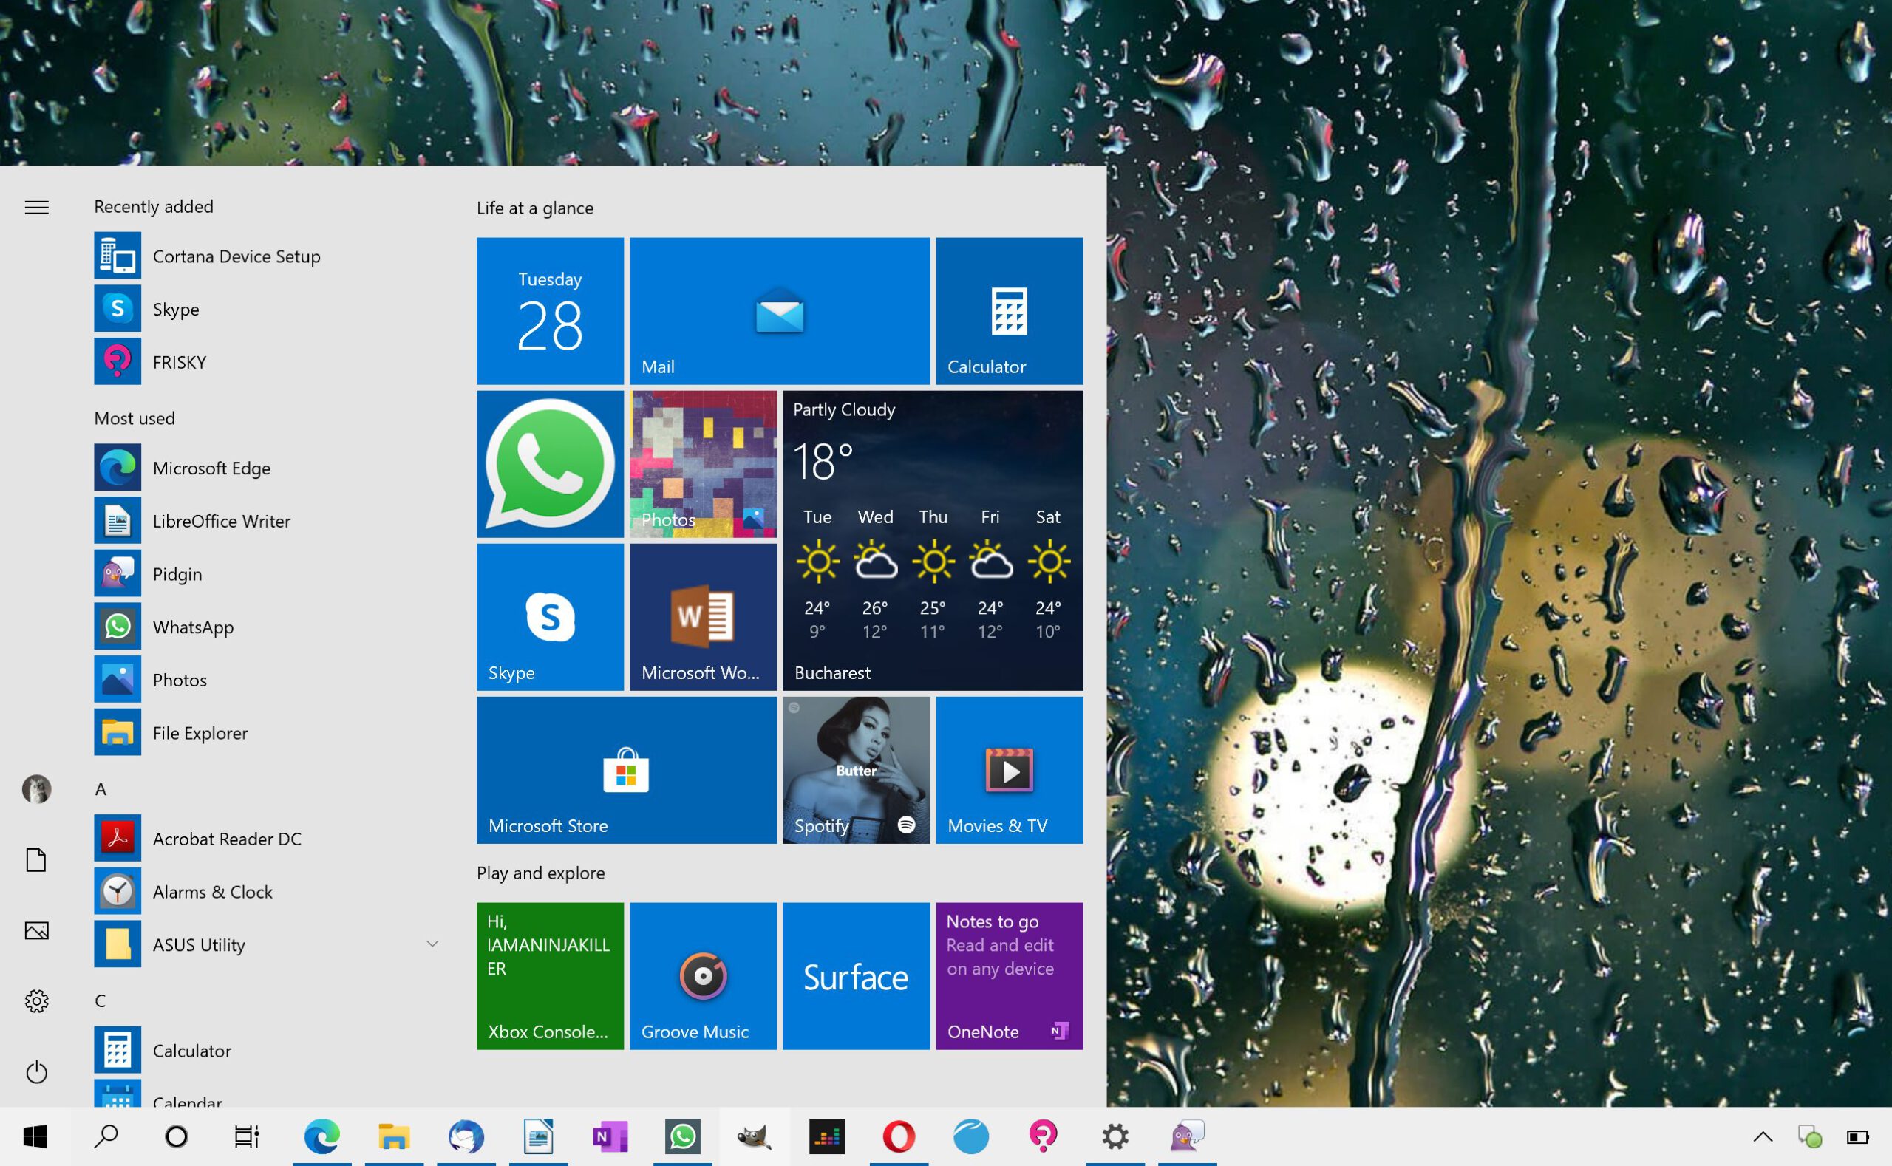Open the Weather tile for Bucharest
The width and height of the screenshot is (1892, 1166).
(x=933, y=541)
